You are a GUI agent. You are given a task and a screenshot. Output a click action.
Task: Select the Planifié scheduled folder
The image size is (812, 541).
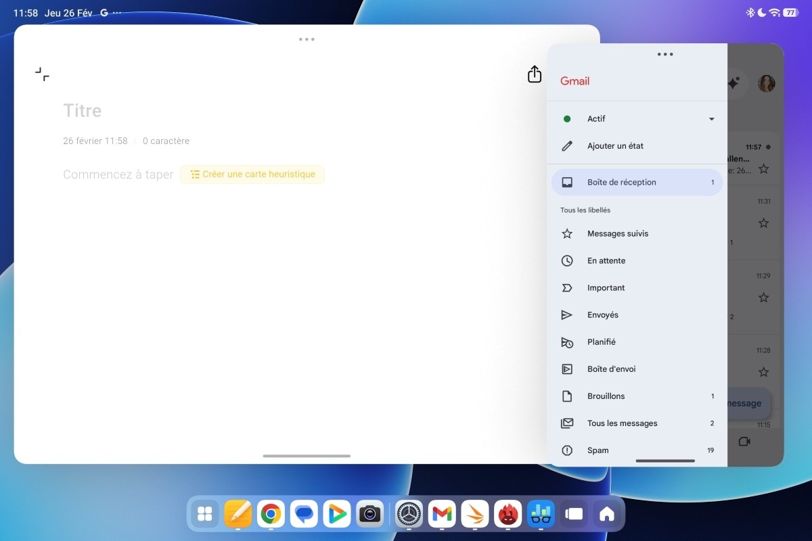coord(602,342)
